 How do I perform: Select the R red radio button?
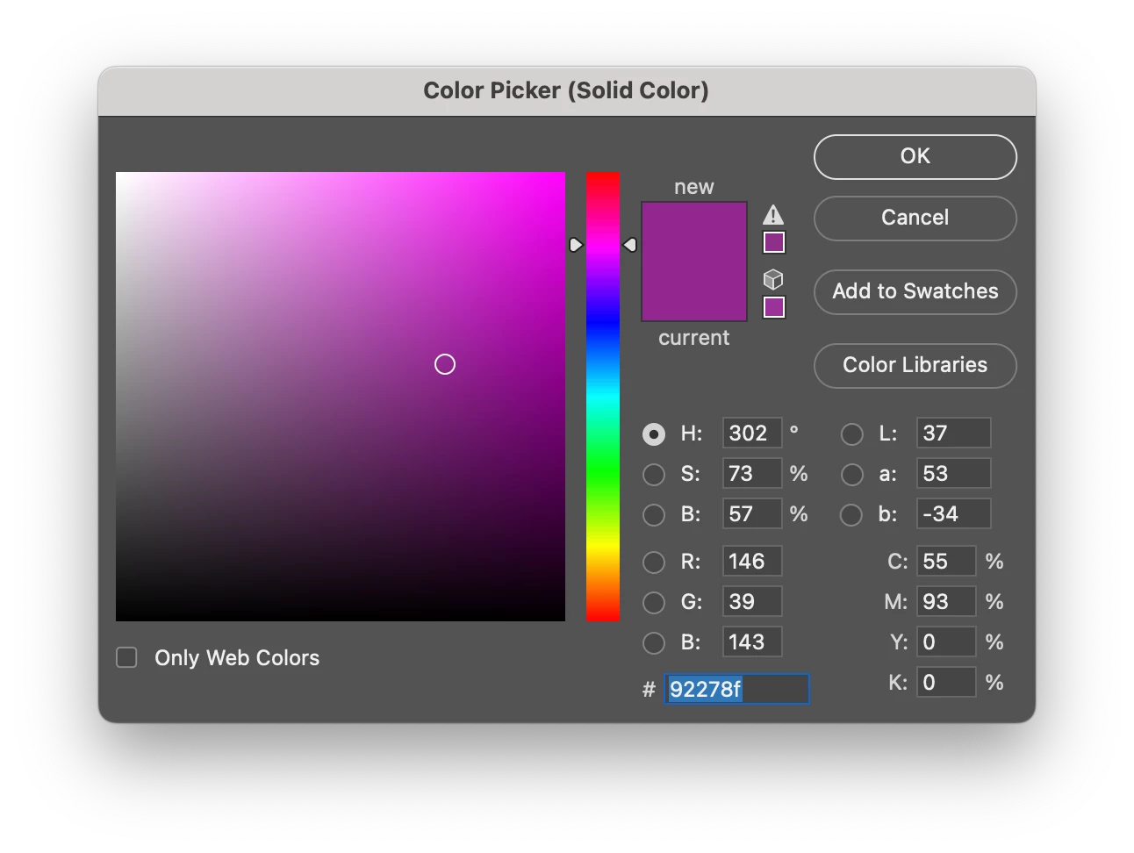point(654,563)
